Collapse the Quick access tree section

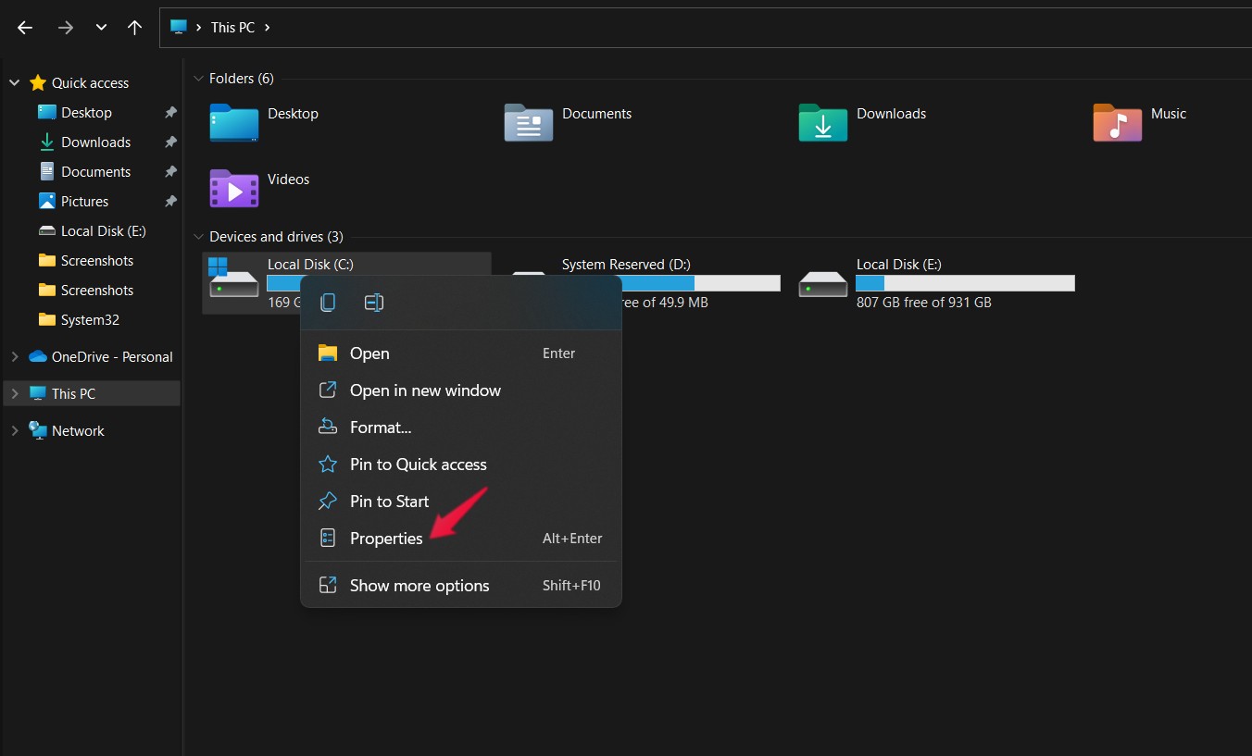pyautogui.click(x=14, y=83)
